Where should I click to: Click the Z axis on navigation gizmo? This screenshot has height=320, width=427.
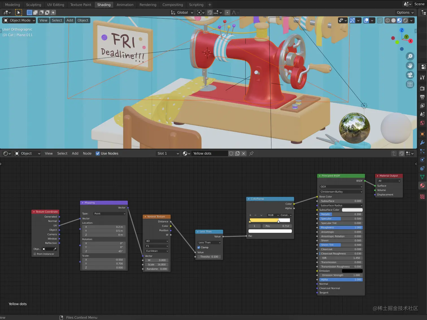pos(402,30)
